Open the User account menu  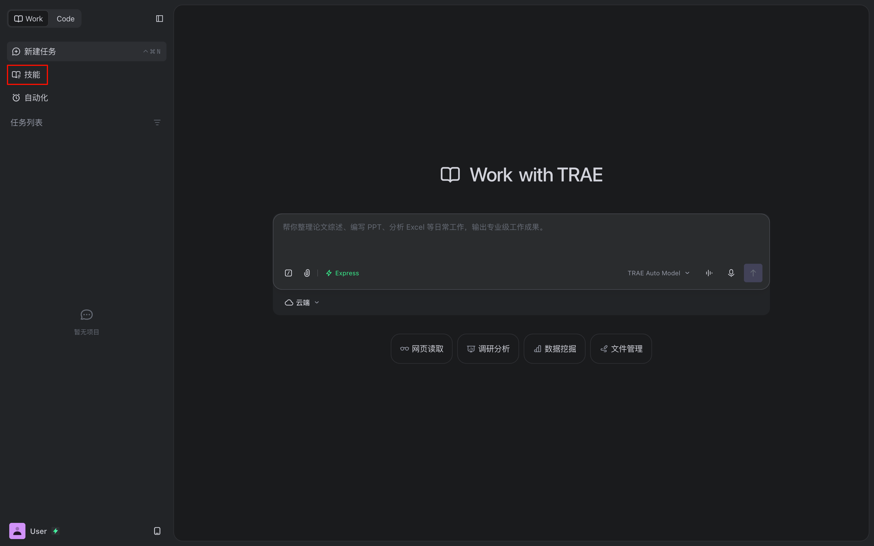coord(34,531)
